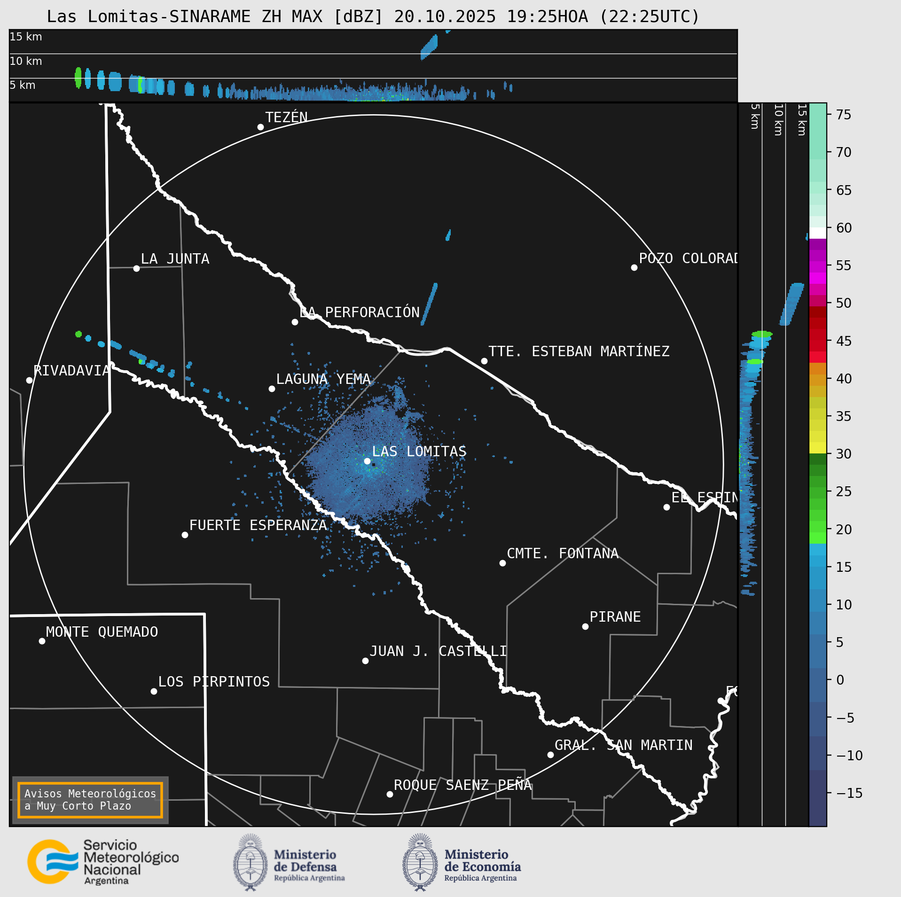Click the white 60 dBZ color band
Screen dimensions: 901x897
click(x=817, y=233)
